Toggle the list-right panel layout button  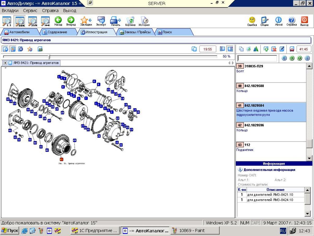(x=230, y=49)
